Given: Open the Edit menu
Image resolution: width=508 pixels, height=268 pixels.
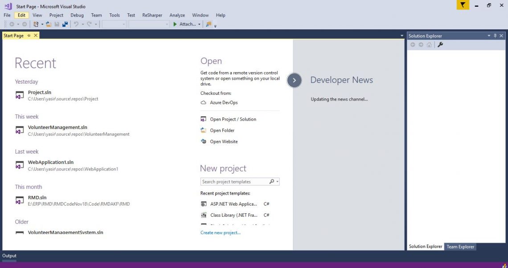Looking at the screenshot, I should pyautogui.click(x=22, y=15).
